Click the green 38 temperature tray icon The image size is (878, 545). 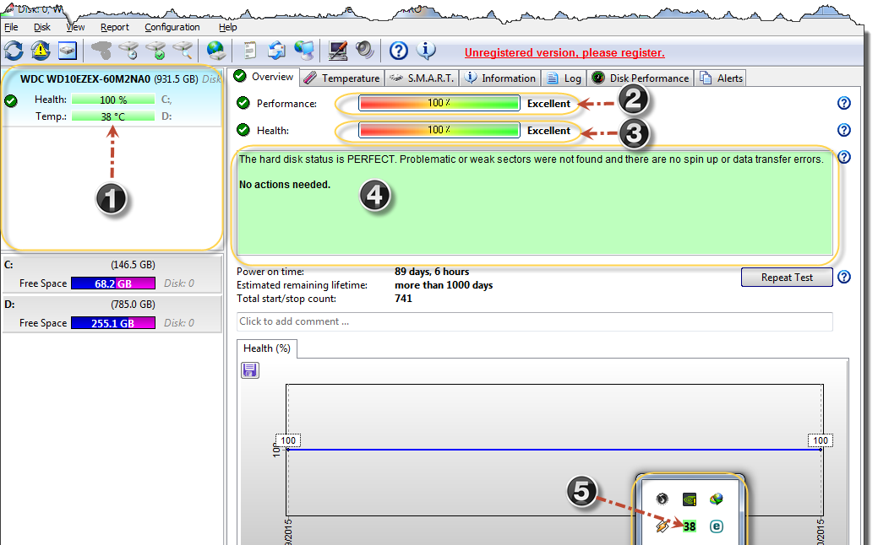690,526
